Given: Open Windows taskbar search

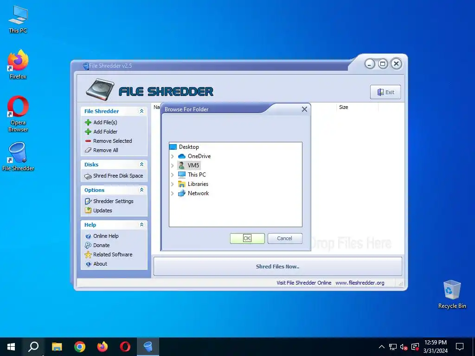Looking at the screenshot, I should pos(33,347).
